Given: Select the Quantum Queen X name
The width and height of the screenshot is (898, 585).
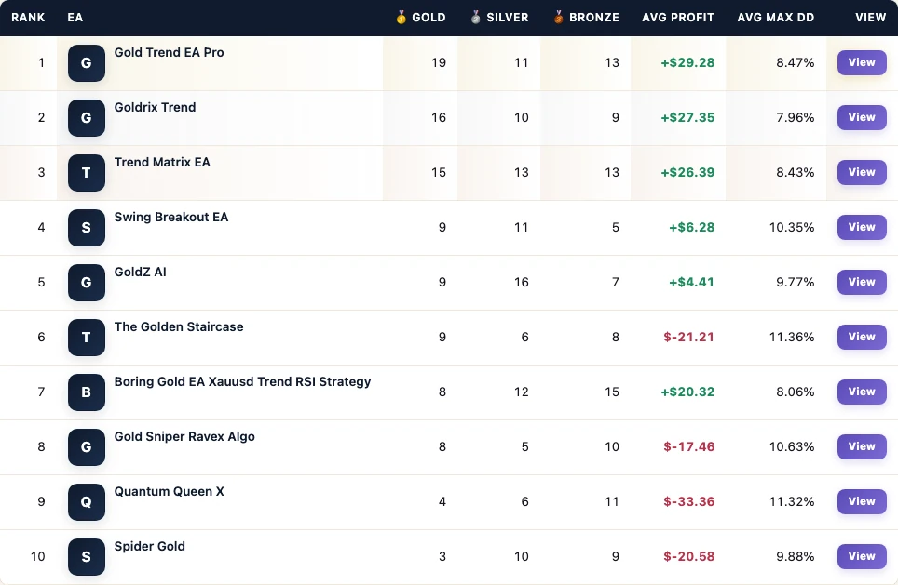Looking at the screenshot, I should tap(169, 492).
